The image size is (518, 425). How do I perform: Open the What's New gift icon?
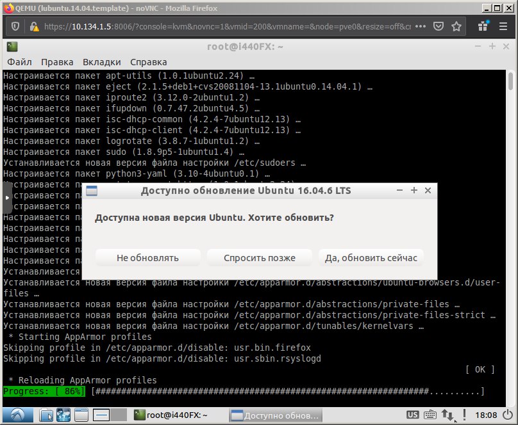coord(483,26)
